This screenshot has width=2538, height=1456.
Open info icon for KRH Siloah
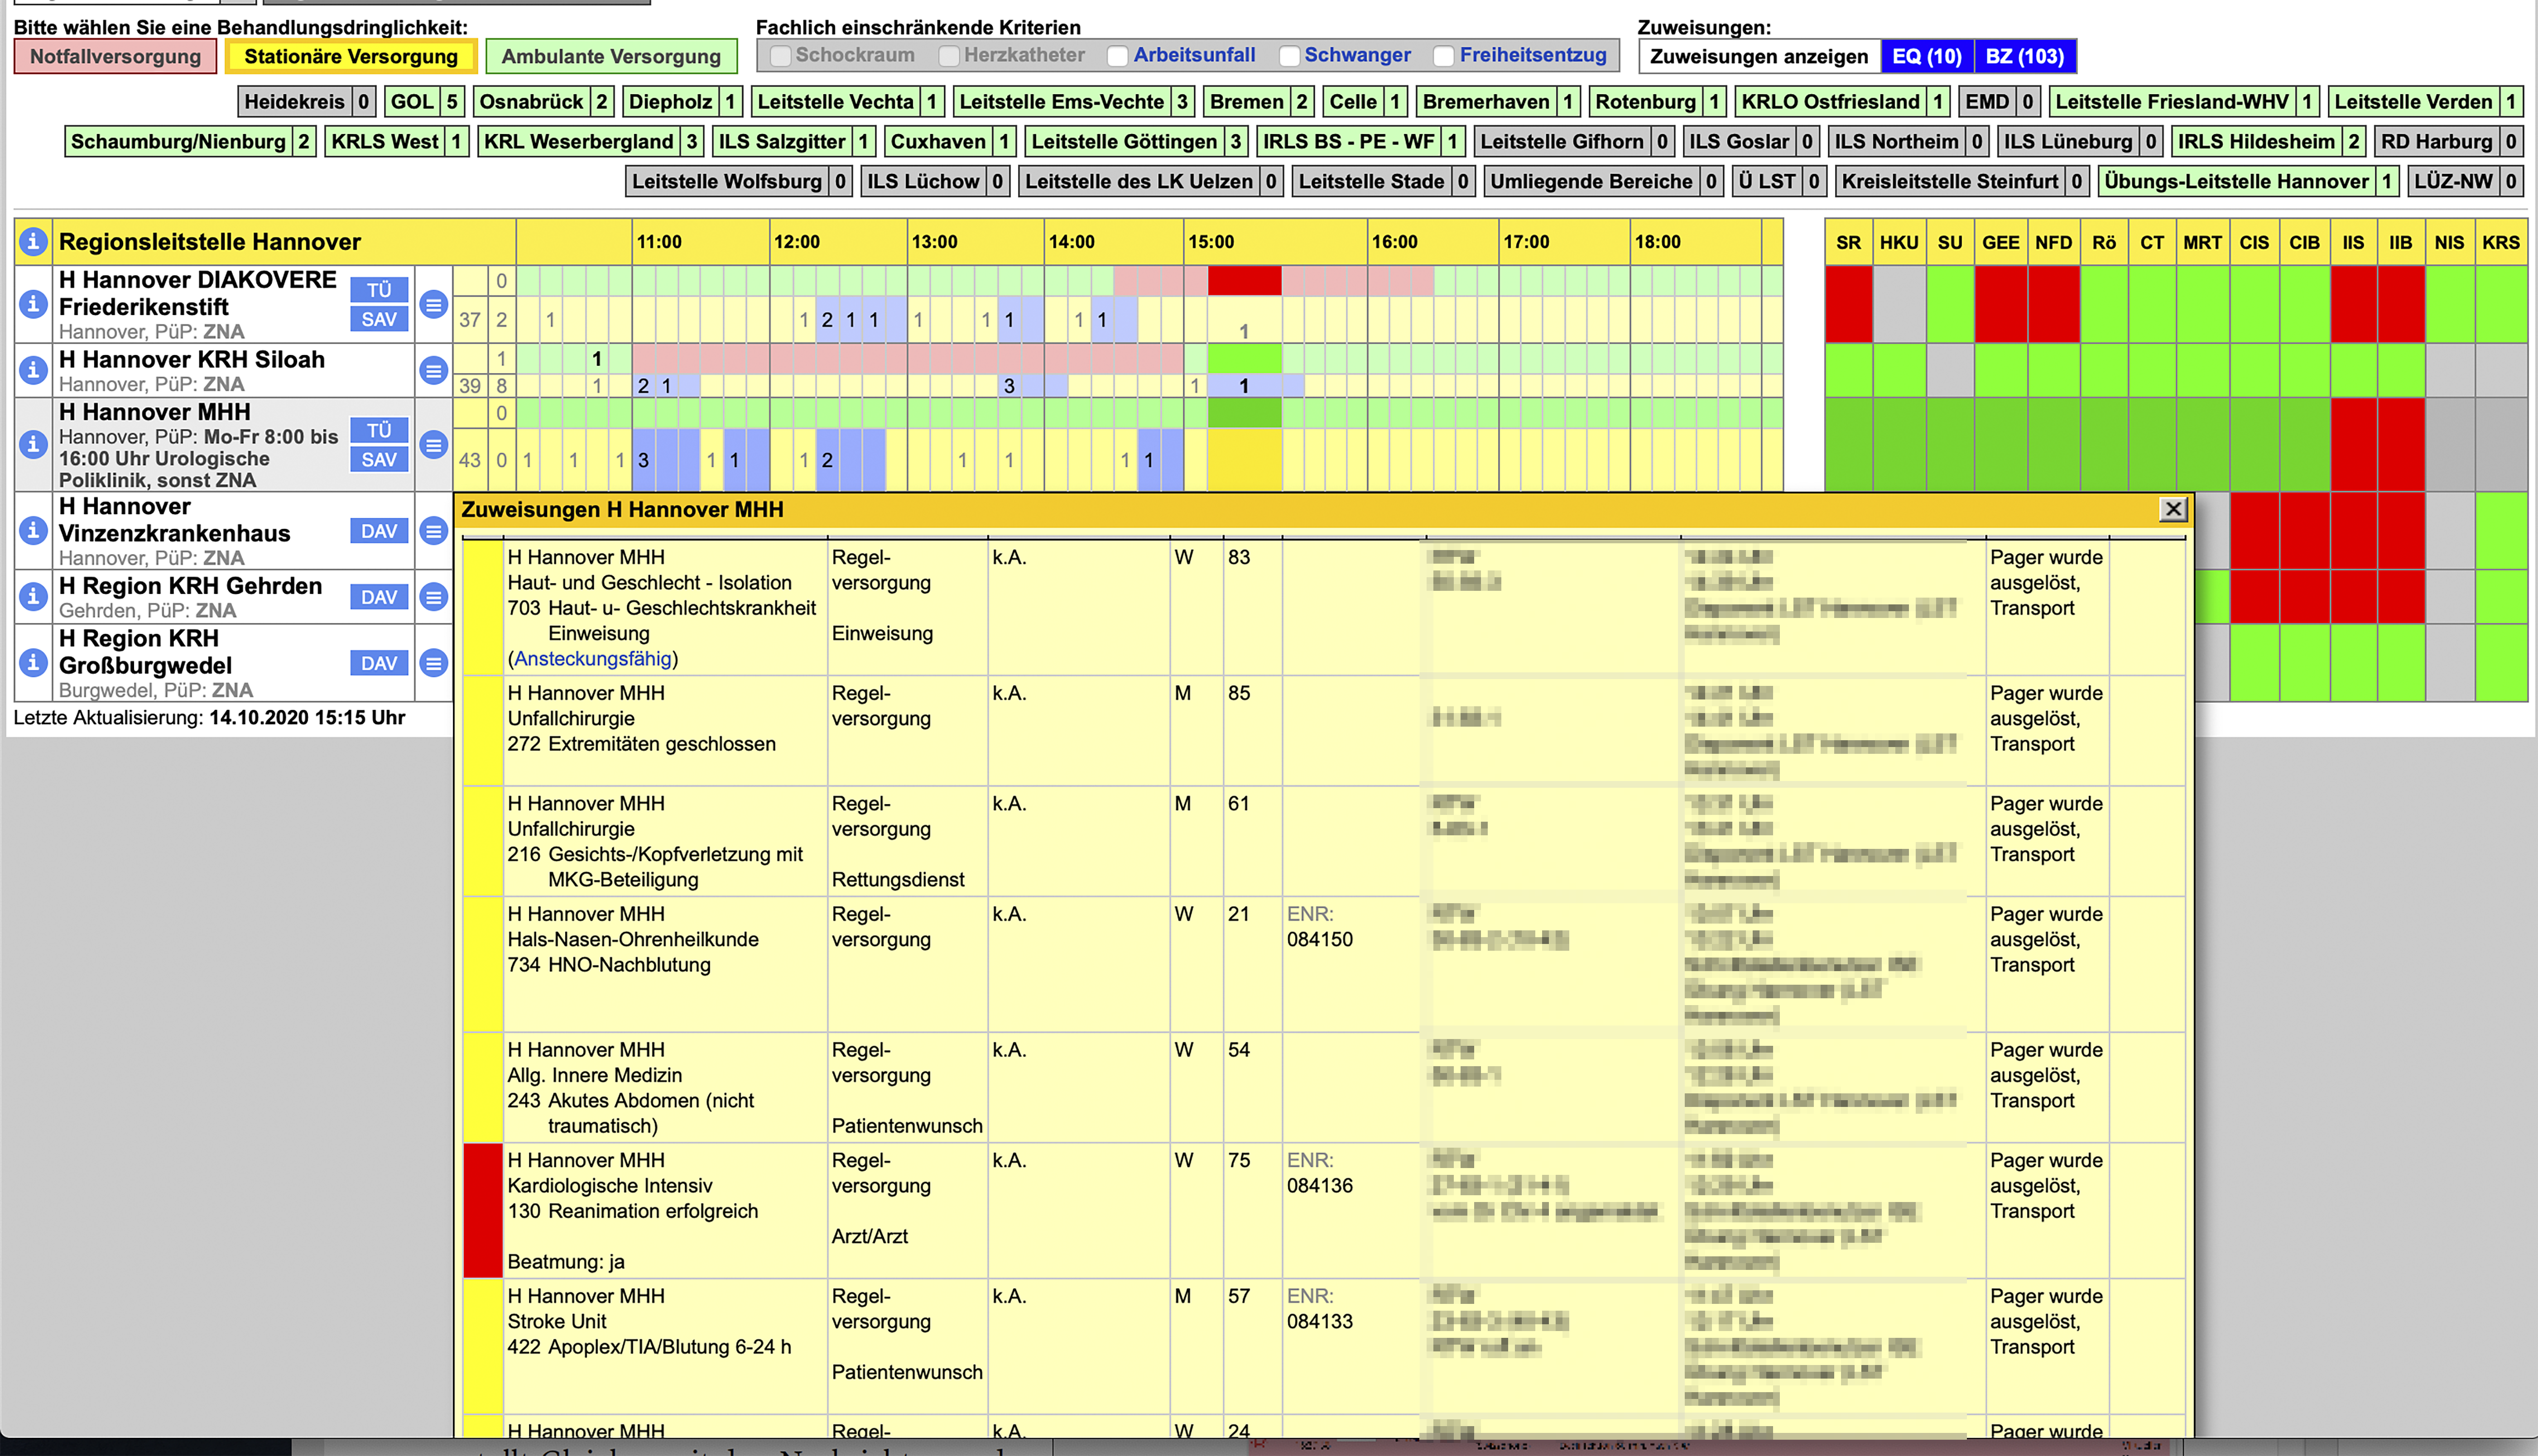tap(33, 370)
